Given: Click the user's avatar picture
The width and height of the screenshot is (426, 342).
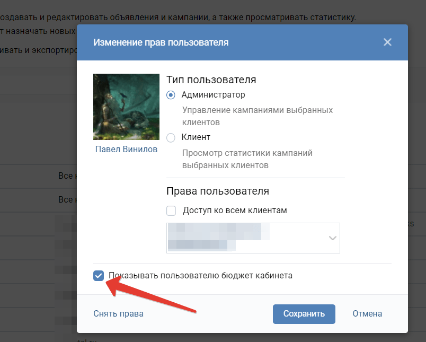Looking at the screenshot, I should 126,107.
